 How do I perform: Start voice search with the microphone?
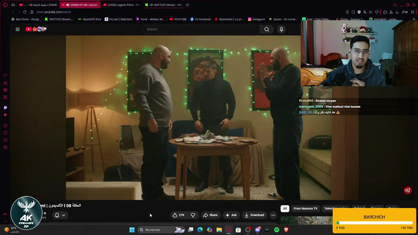281,29
